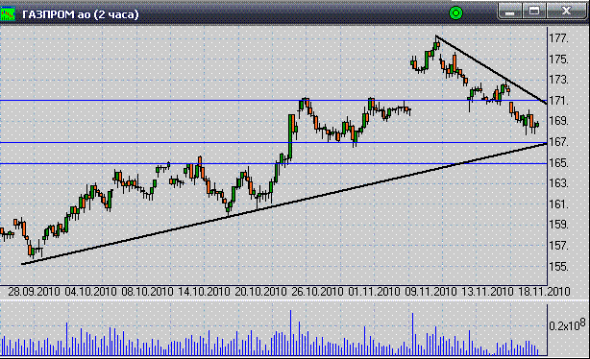Viewport: 590px width, 359px height.
Task: Click price axis label 155
Action: point(558,267)
